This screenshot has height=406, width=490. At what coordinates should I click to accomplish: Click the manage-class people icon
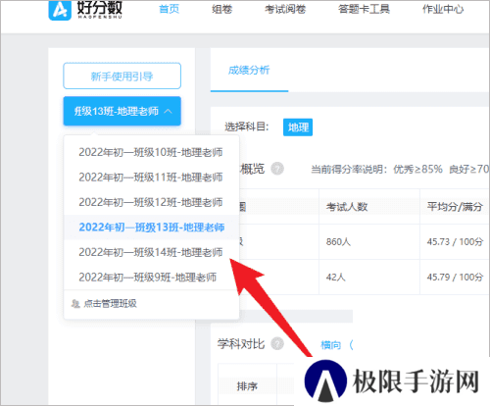75,304
